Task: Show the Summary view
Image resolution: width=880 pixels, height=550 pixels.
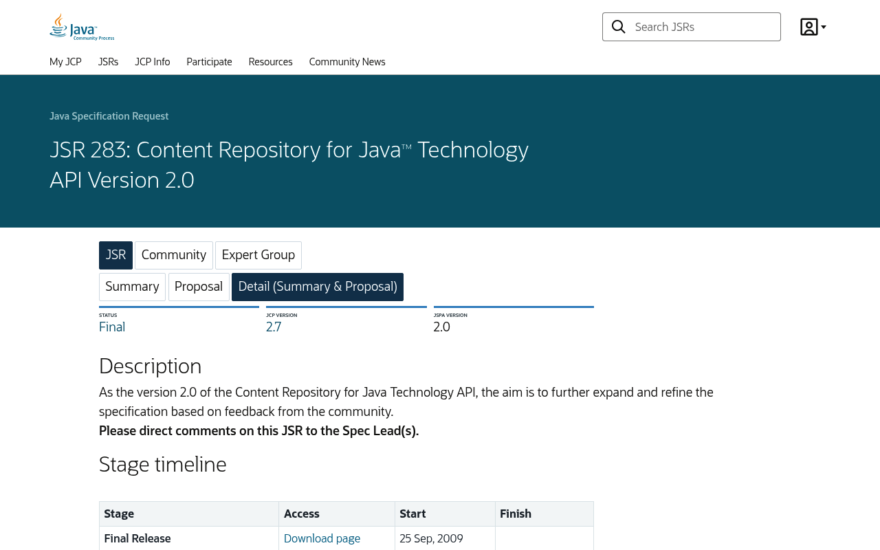Action: coord(132,287)
